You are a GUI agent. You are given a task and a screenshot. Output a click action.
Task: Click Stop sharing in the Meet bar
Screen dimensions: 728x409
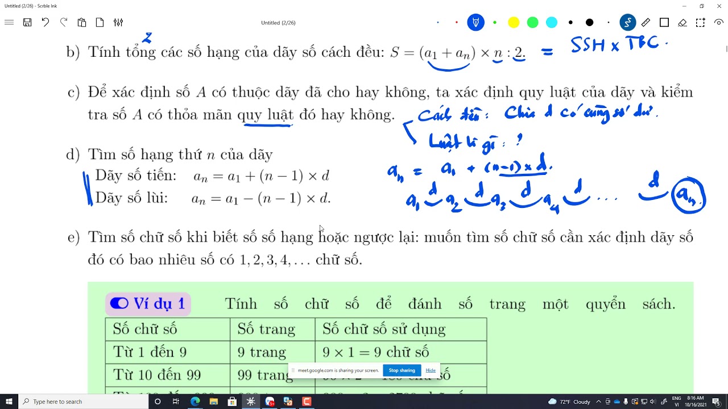pyautogui.click(x=402, y=370)
